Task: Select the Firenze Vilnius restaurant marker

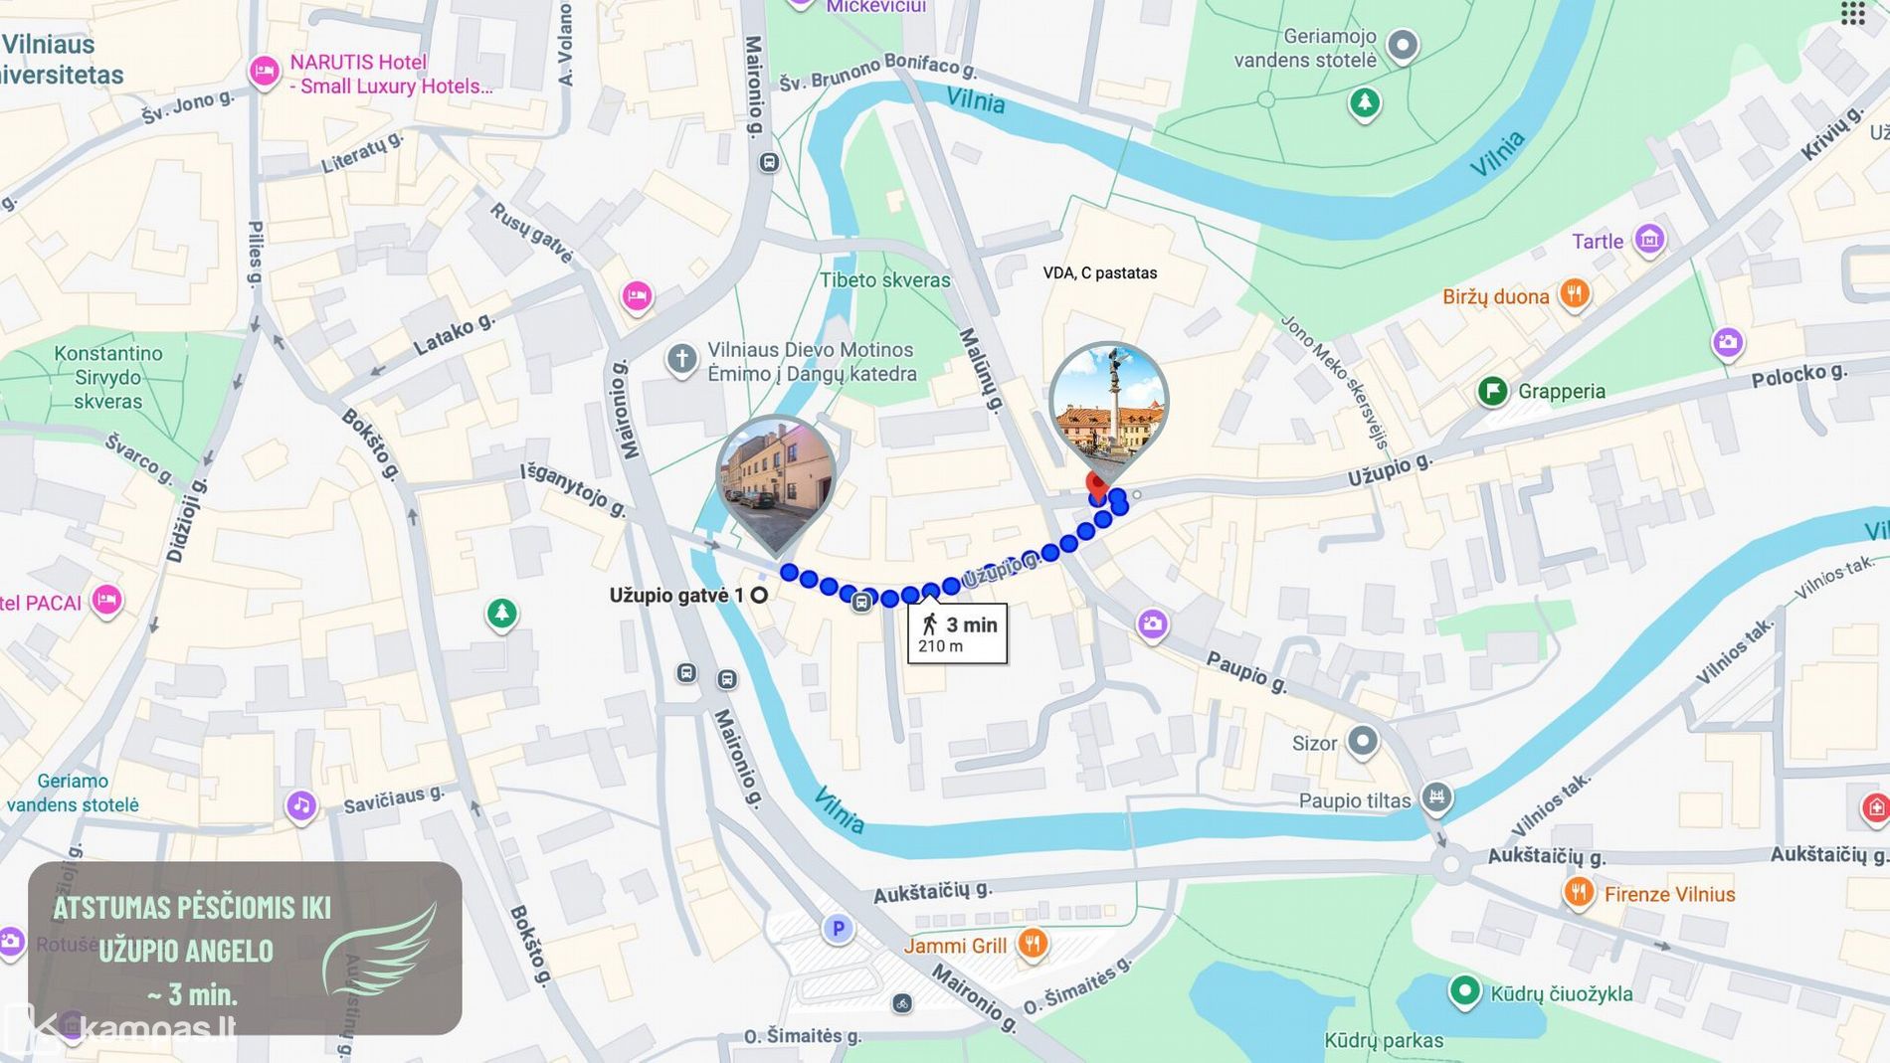Action: [x=1579, y=892]
